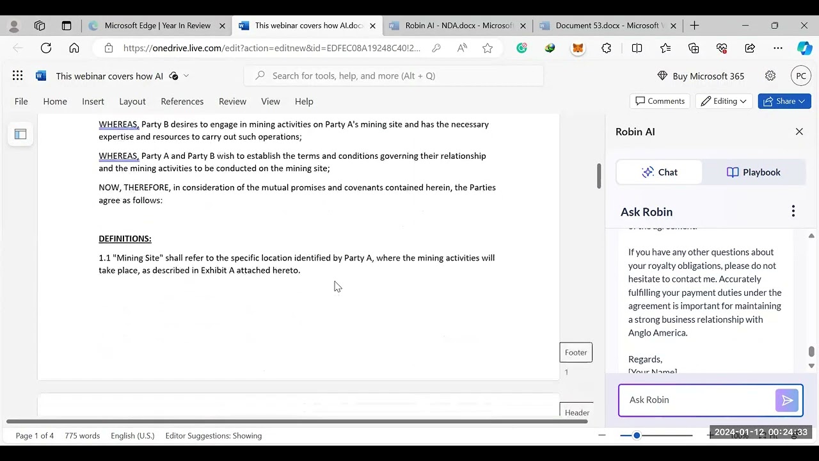This screenshot has width=819, height=461.
Task: Open the View ribbon tab
Action: [x=271, y=101]
